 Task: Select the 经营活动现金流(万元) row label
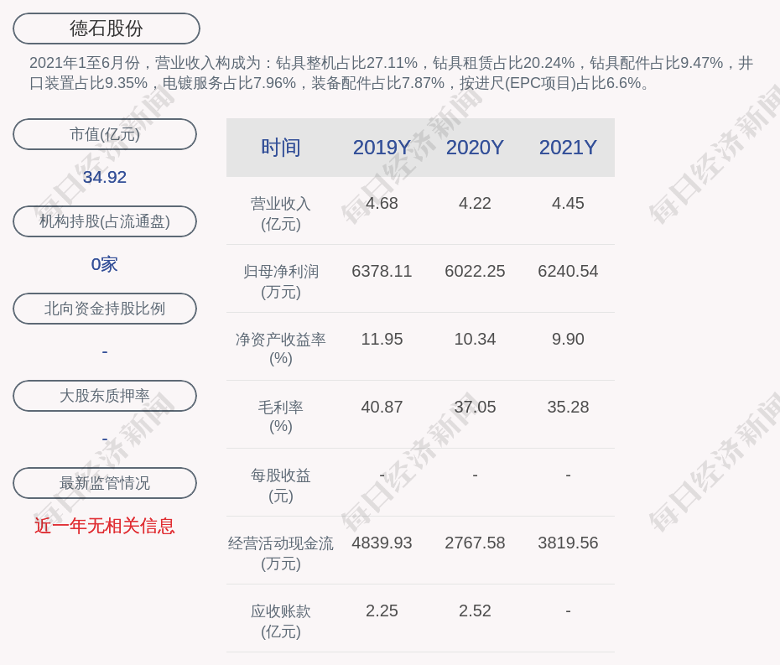[x=281, y=553]
